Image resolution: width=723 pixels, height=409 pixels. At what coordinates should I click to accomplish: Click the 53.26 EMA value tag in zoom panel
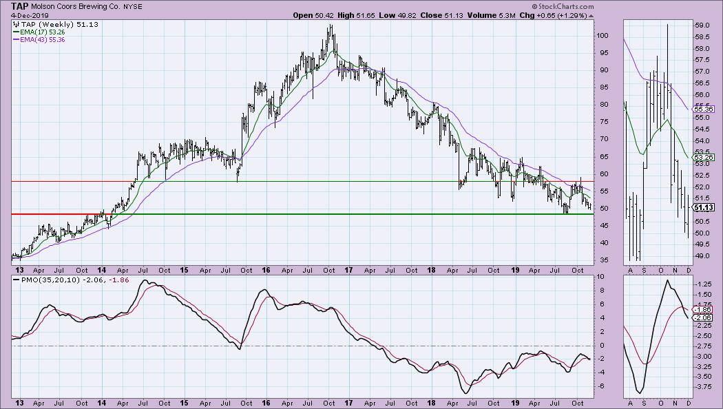click(704, 157)
